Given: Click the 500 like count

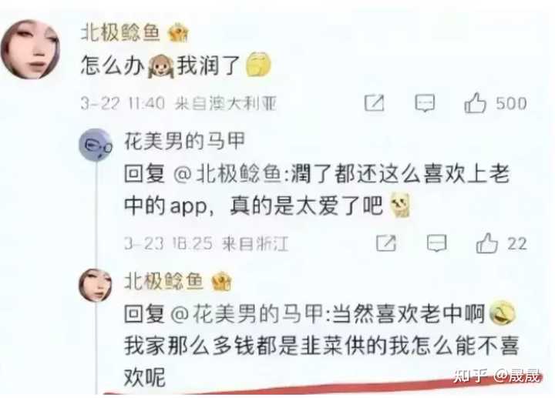Looking at the screenshot, I should click(x=511, y=104).
